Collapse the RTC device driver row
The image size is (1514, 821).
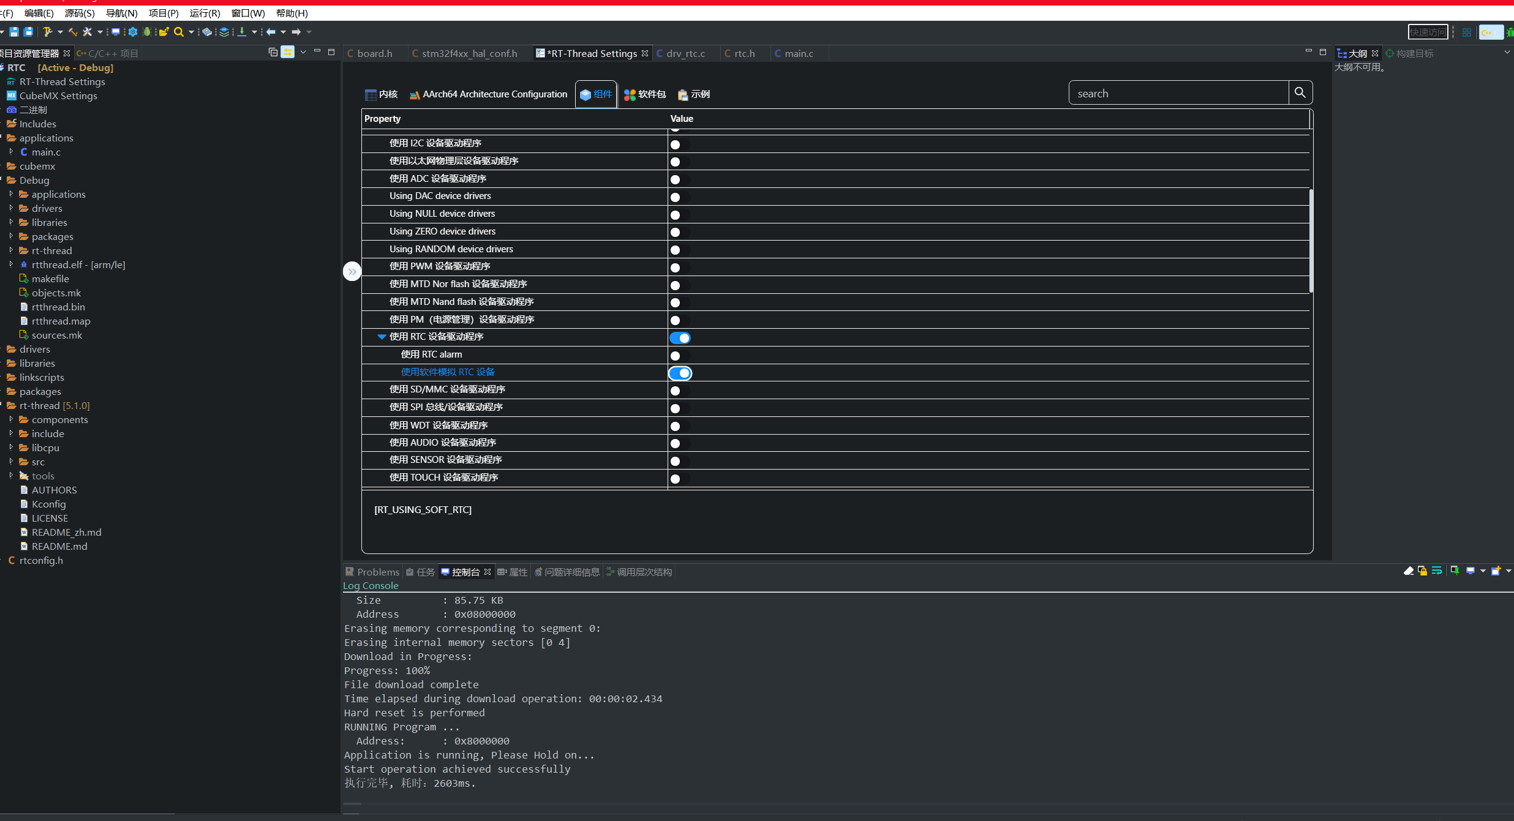coord(382,337)
